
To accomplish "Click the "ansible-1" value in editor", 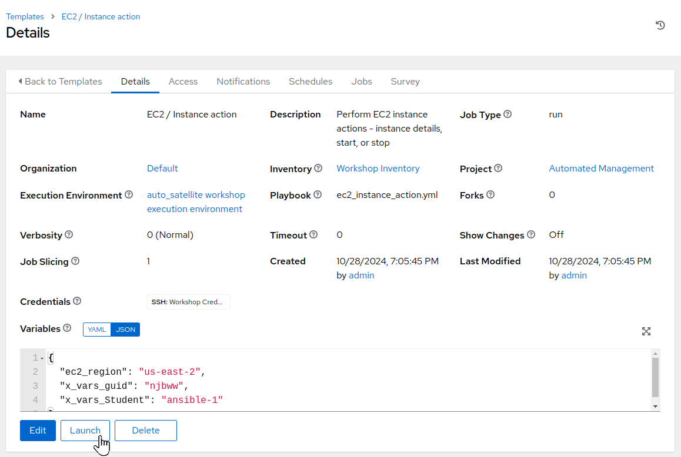I will point(192,399).
